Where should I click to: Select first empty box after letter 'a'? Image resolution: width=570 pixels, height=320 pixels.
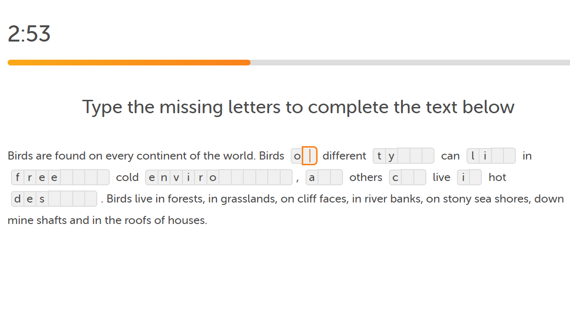(324, 177)
